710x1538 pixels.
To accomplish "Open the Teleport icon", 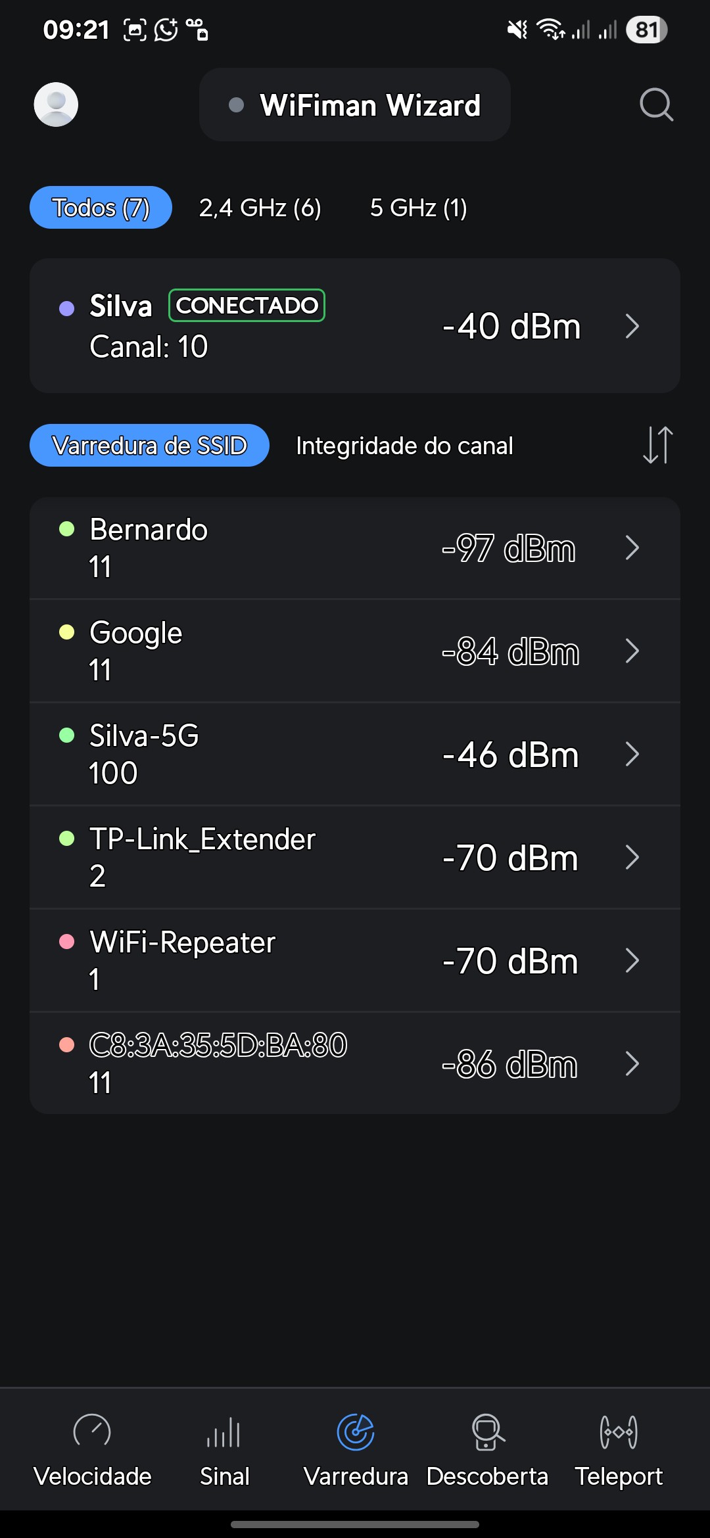I will coord(619,1432).
